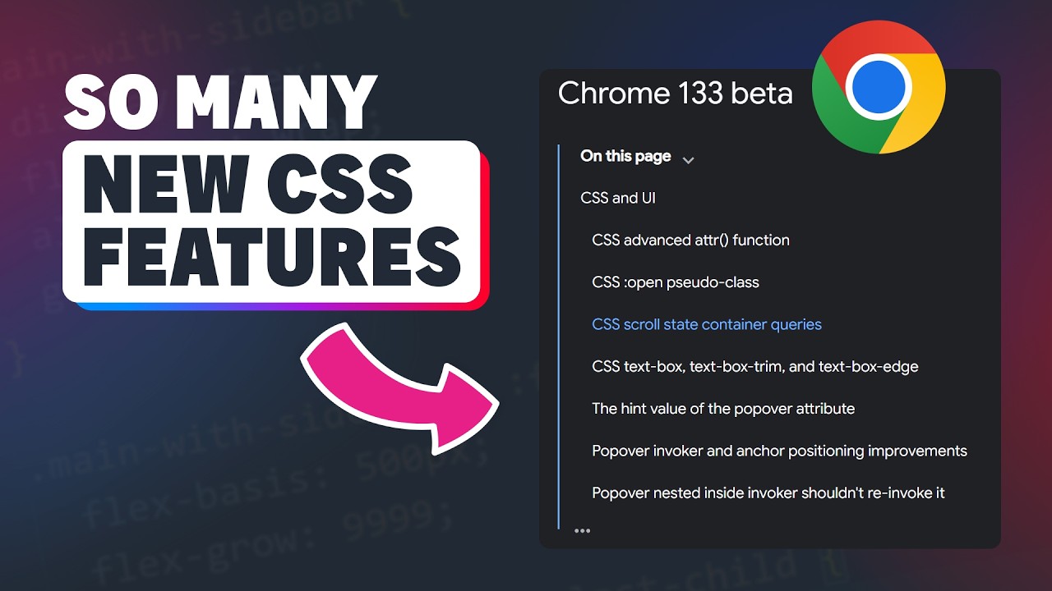Jump to the CSS text-box-trim entry

(x=754, y=366)
